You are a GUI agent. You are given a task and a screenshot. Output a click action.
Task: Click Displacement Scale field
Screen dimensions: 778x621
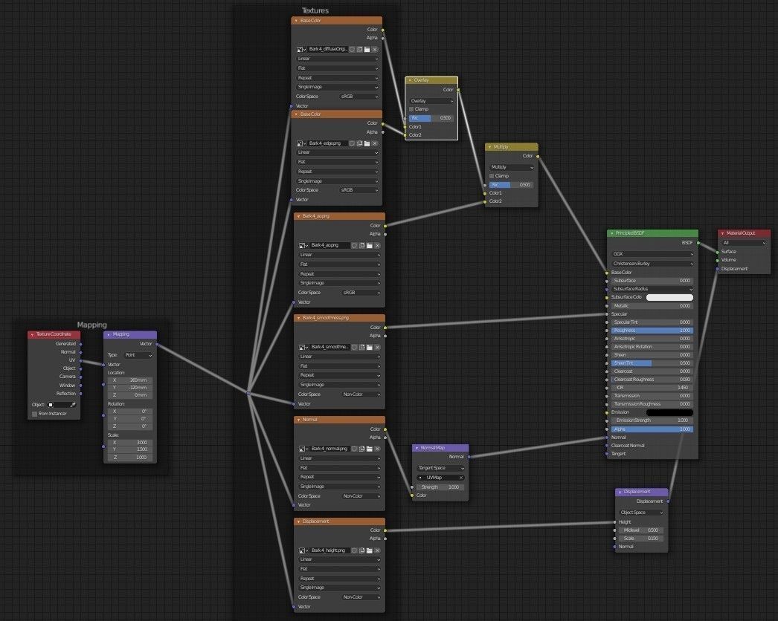(x=641, y=539)
